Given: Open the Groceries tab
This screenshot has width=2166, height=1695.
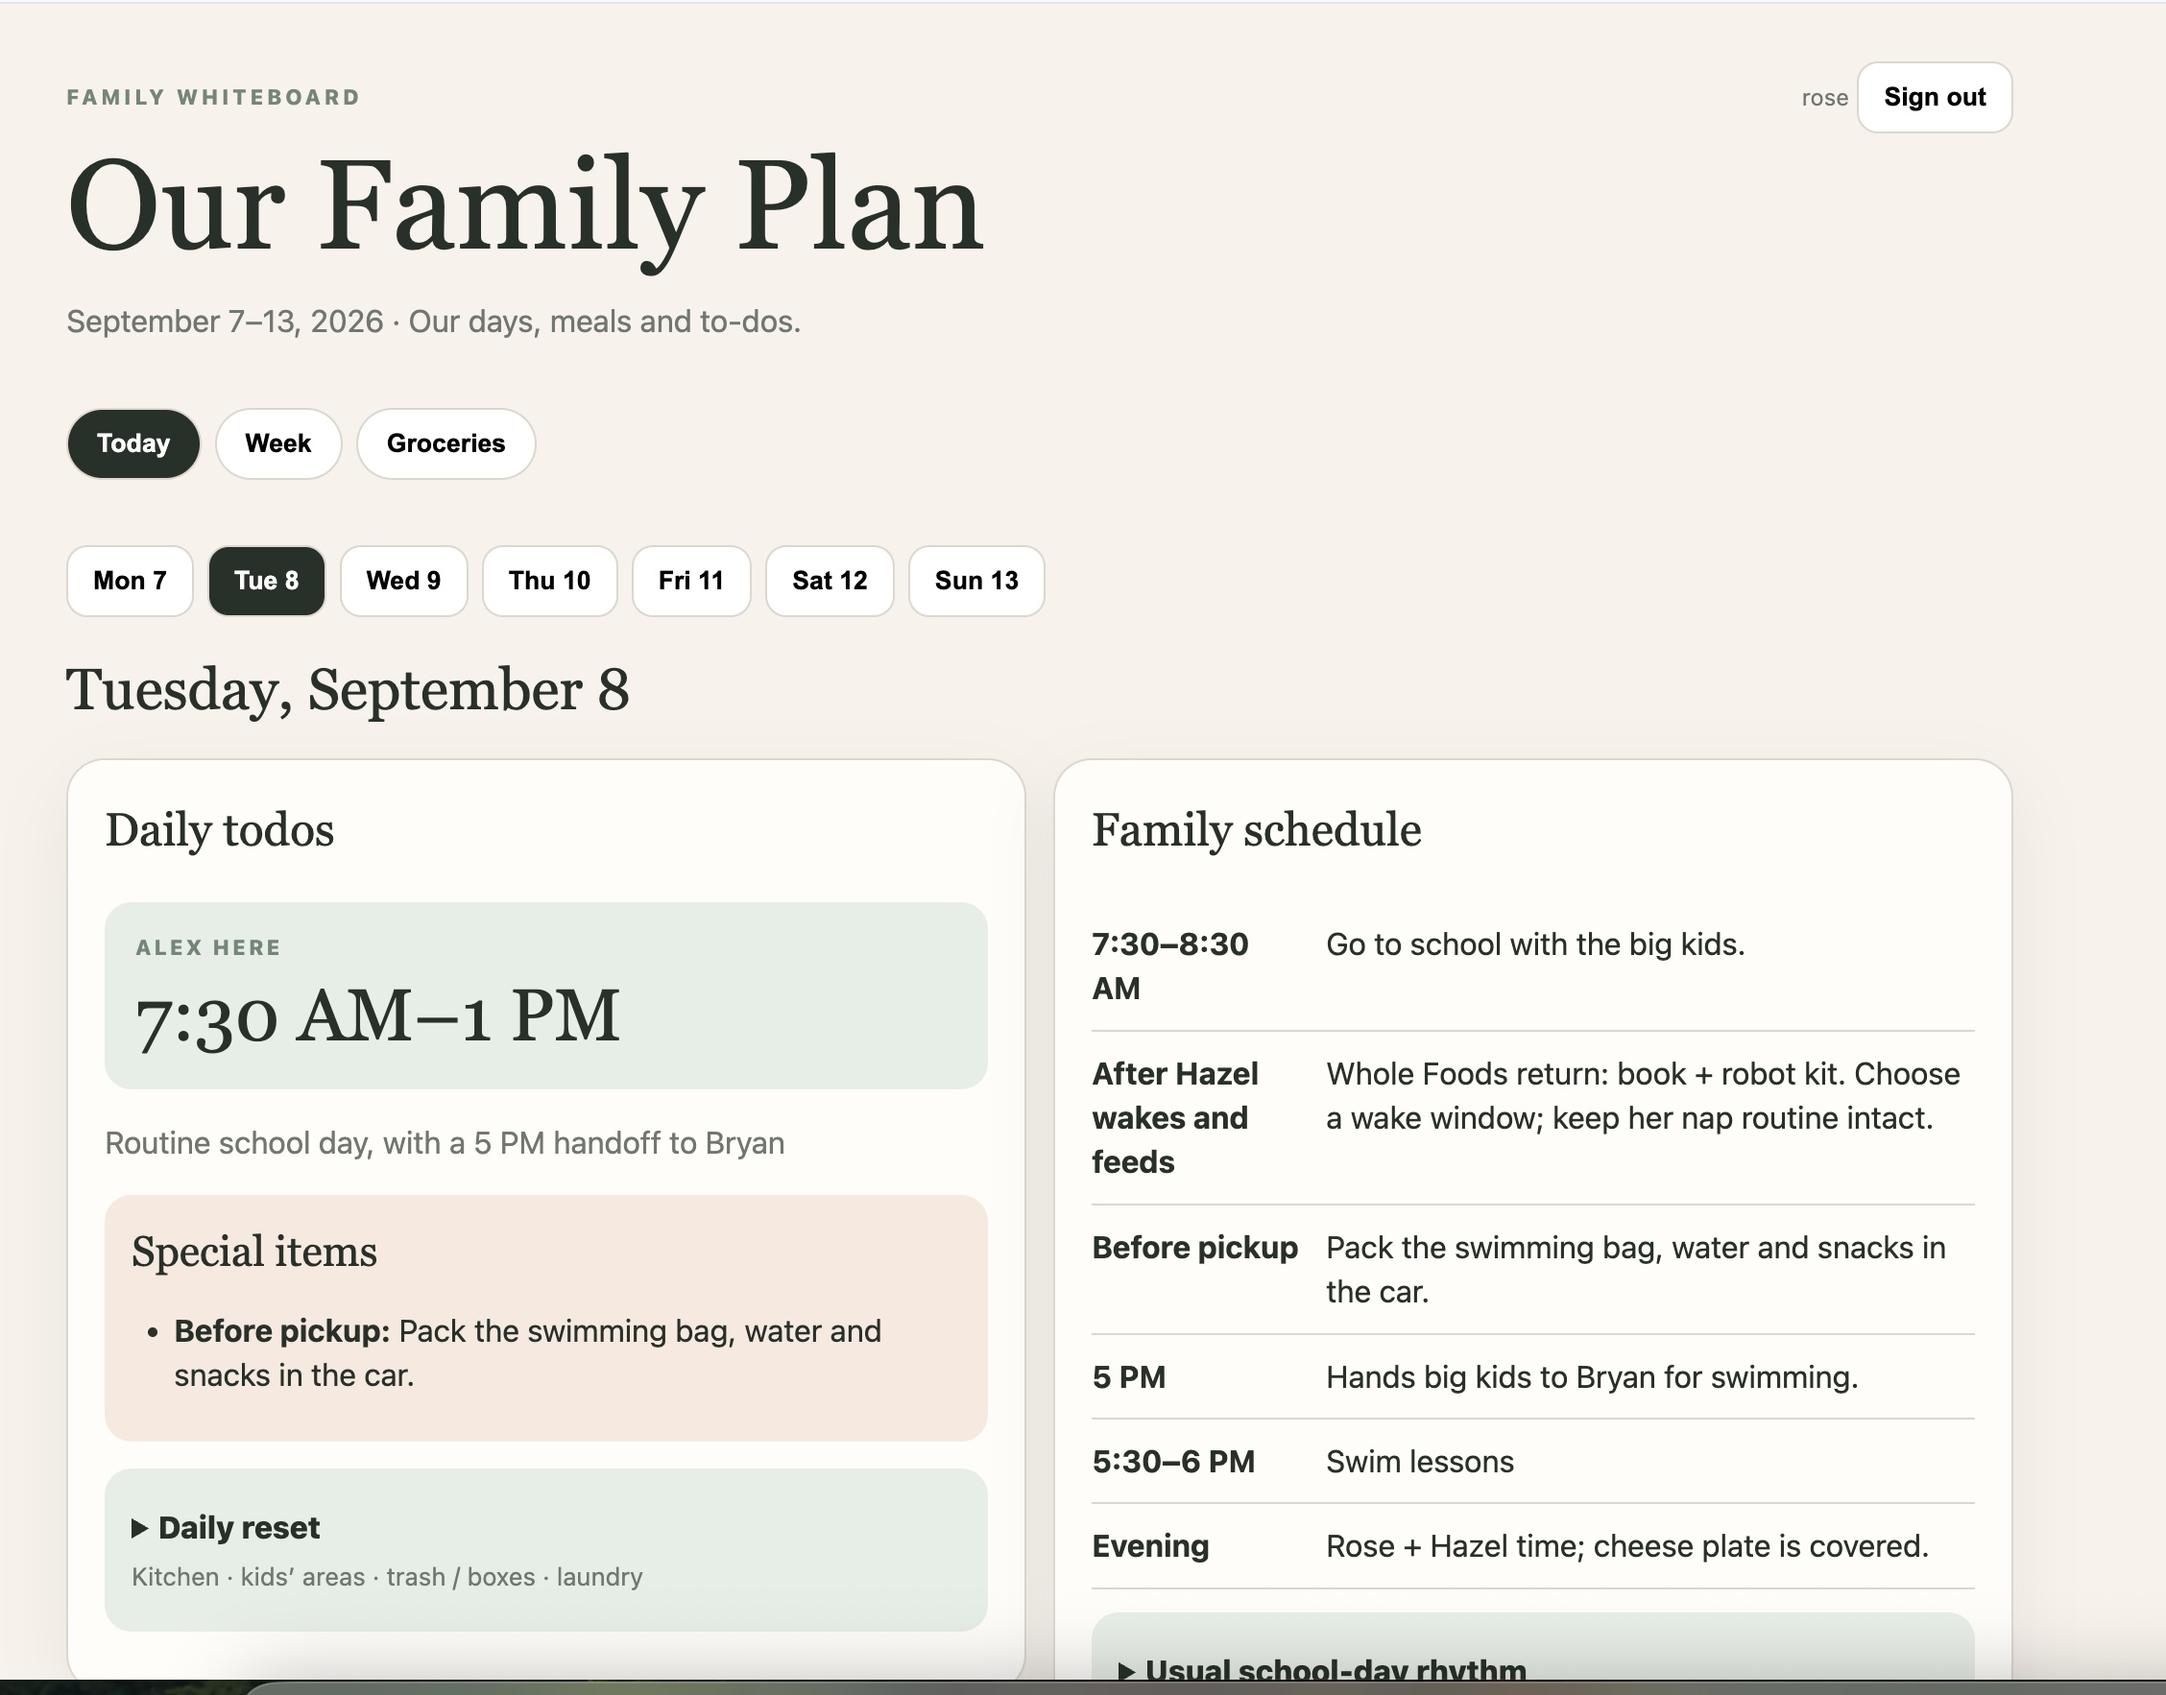Looking at the screenshot, I should [x=445, y=443].
